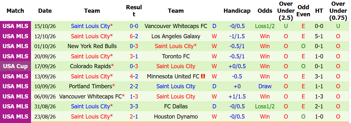Open Saint Louis City in 15/10/26 row
Image resolution: width=351 pixels, height=123 pixels.
tap(90, 26)
